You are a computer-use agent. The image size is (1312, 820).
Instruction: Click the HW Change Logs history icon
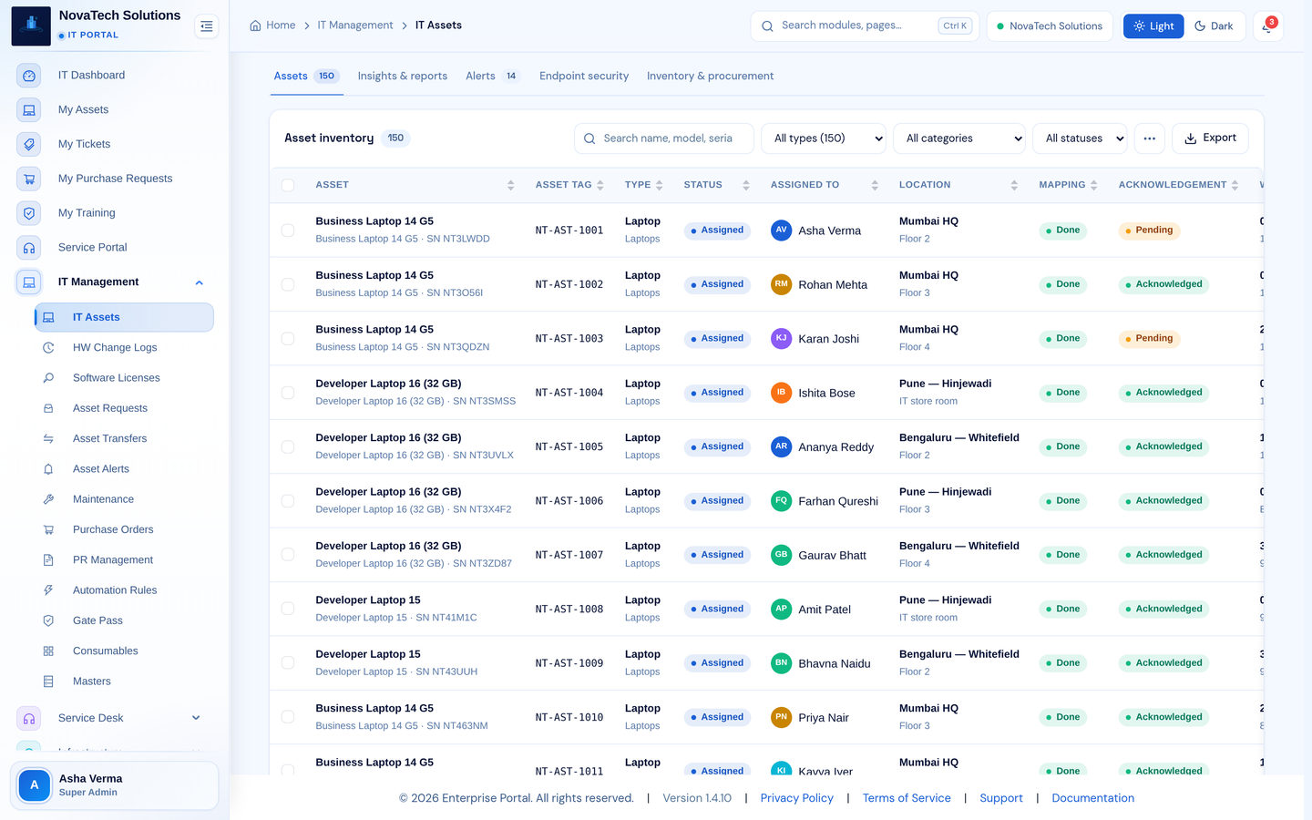tap(48, 347)
